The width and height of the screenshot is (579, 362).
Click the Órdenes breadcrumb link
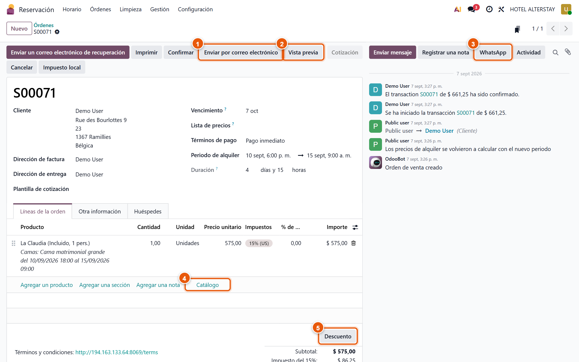[x=43, y=25]
